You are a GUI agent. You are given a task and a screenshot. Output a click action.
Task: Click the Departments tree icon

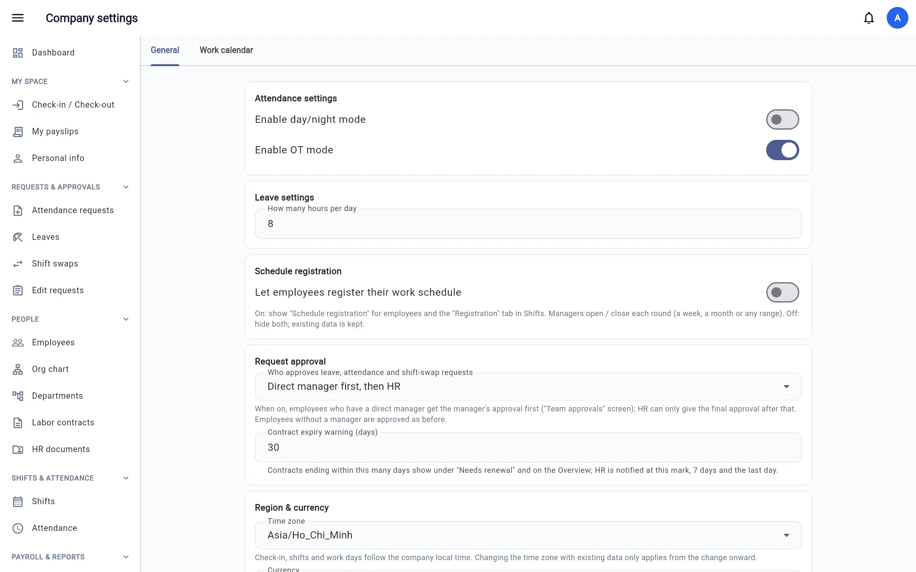coord(18,396)
